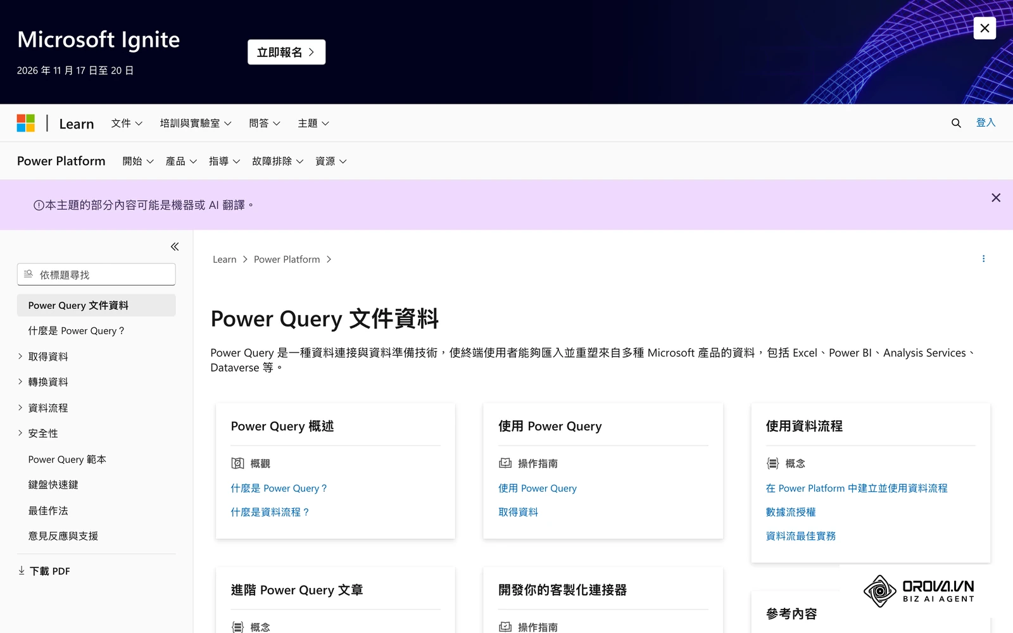Click 下載 PDF download button

coord(44,571)
